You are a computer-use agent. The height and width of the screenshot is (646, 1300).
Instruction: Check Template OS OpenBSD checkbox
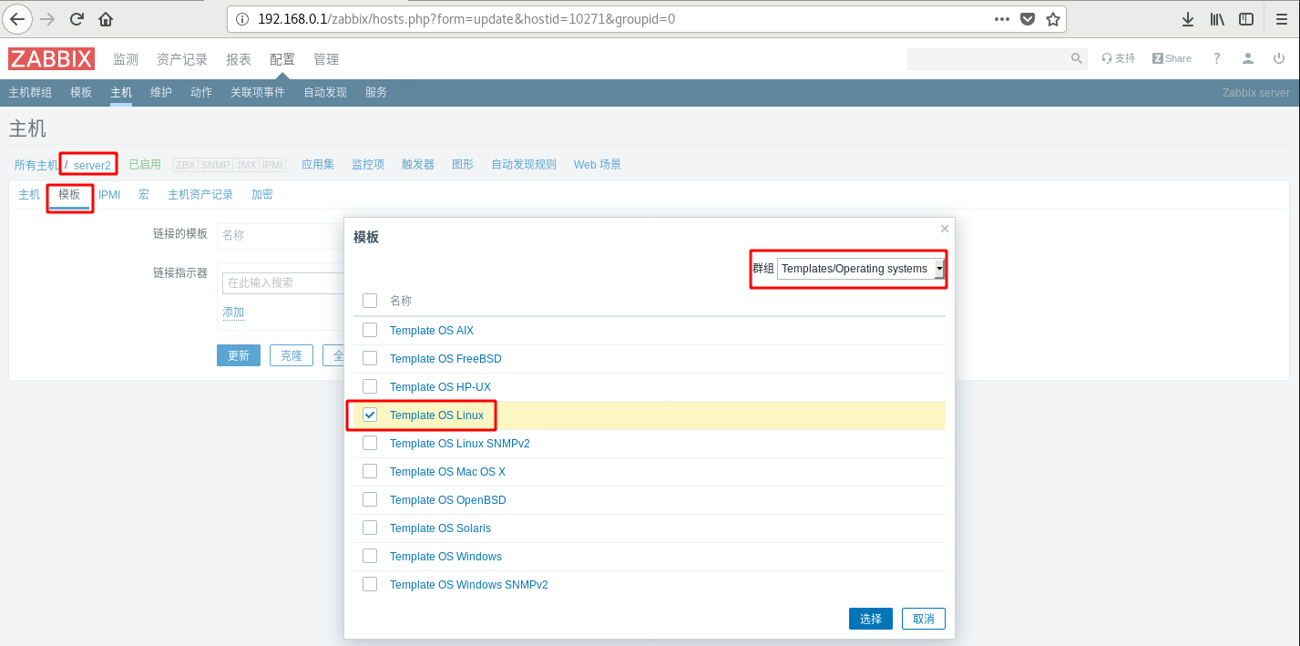[370, 499]
